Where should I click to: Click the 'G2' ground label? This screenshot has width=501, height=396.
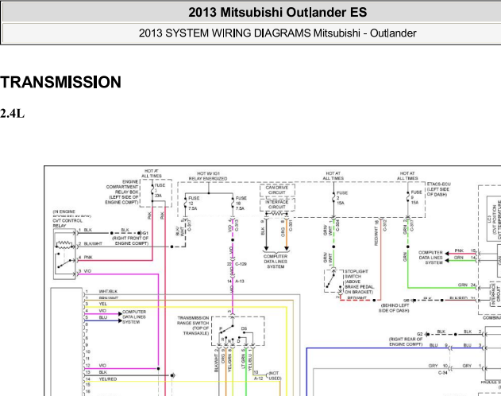click(x=419, y=334)
